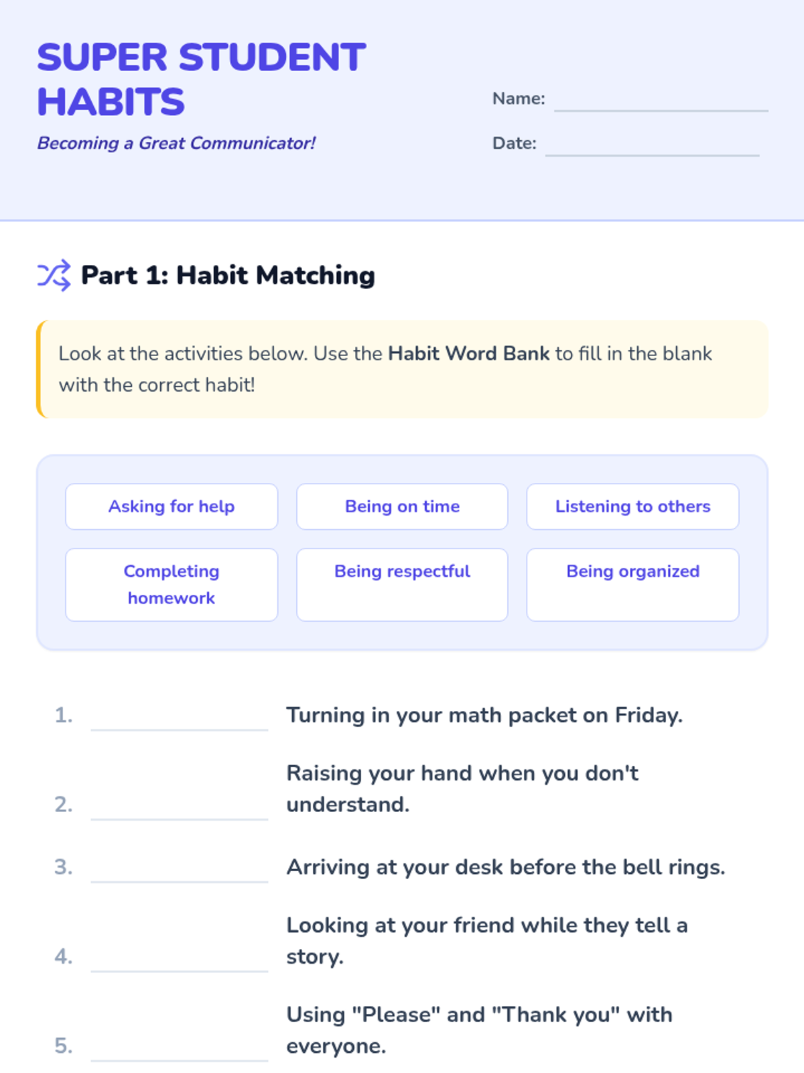804x1073 pixels.
Task: Click the 'SUPER STUDENT HABITS' title
Action: click(201, 79)
